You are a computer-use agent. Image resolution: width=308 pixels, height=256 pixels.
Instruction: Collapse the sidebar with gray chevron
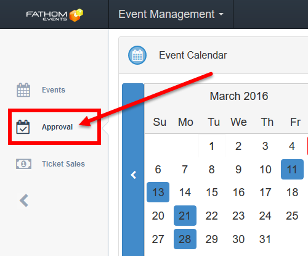24,200
